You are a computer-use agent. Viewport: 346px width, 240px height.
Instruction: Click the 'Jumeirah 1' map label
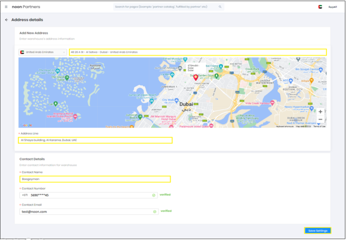click(169, 87)
